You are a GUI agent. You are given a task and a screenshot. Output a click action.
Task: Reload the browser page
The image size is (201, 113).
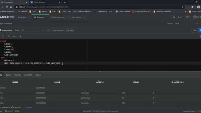pyautogui.click(x=7, y=7)
